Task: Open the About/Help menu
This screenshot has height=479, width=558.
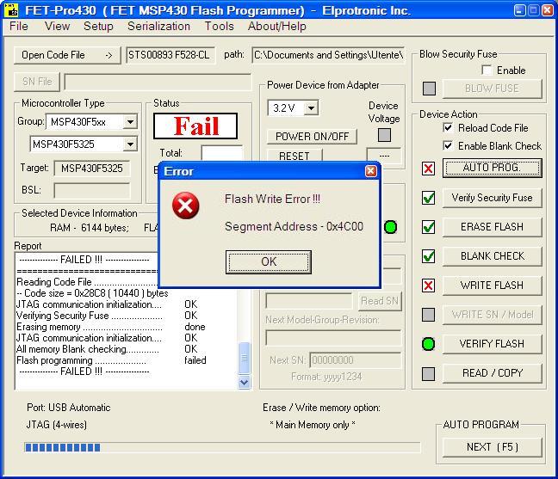Action: coord(277,27)
